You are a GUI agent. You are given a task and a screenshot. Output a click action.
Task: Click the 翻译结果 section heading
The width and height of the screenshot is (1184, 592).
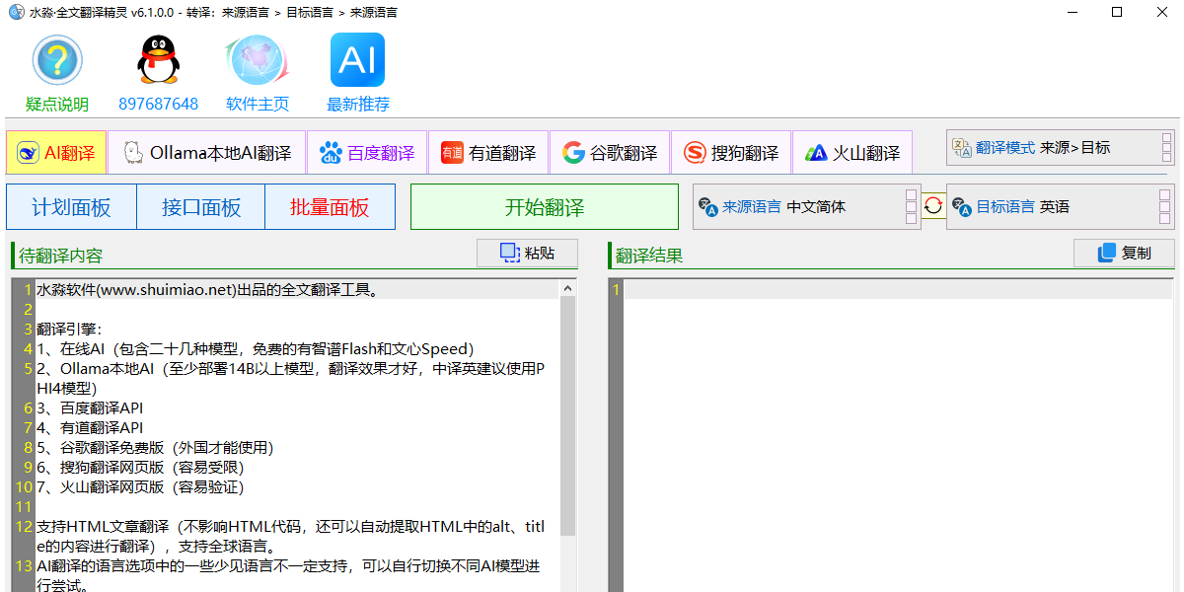[x=649, y=256]
